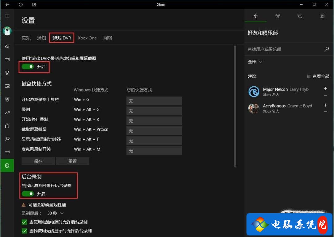Remove Major Nelson suggestion with minus icon
Viewport: 334px width, 237px height.
(325, 95)
